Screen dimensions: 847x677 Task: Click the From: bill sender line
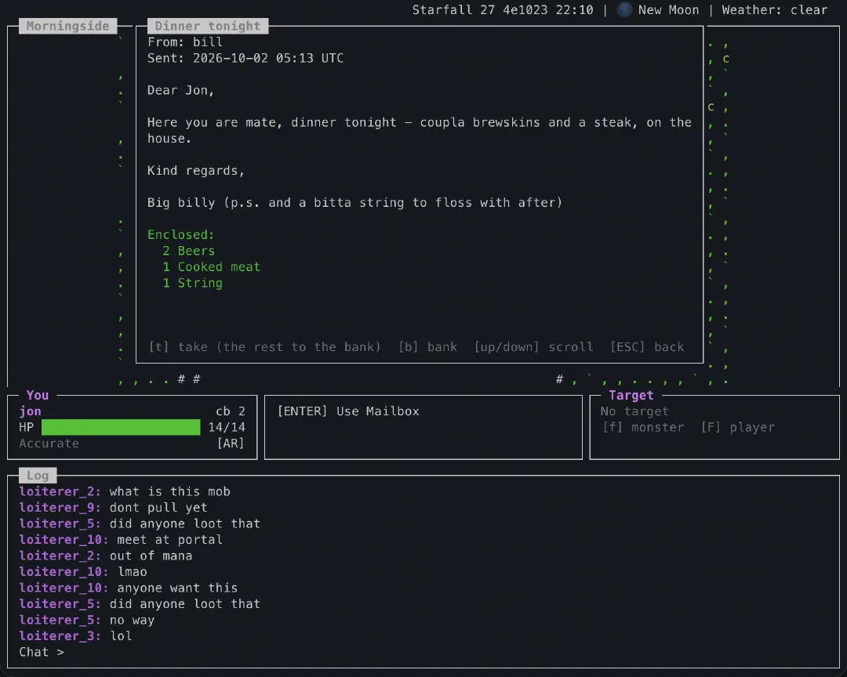tap(185, 42)
